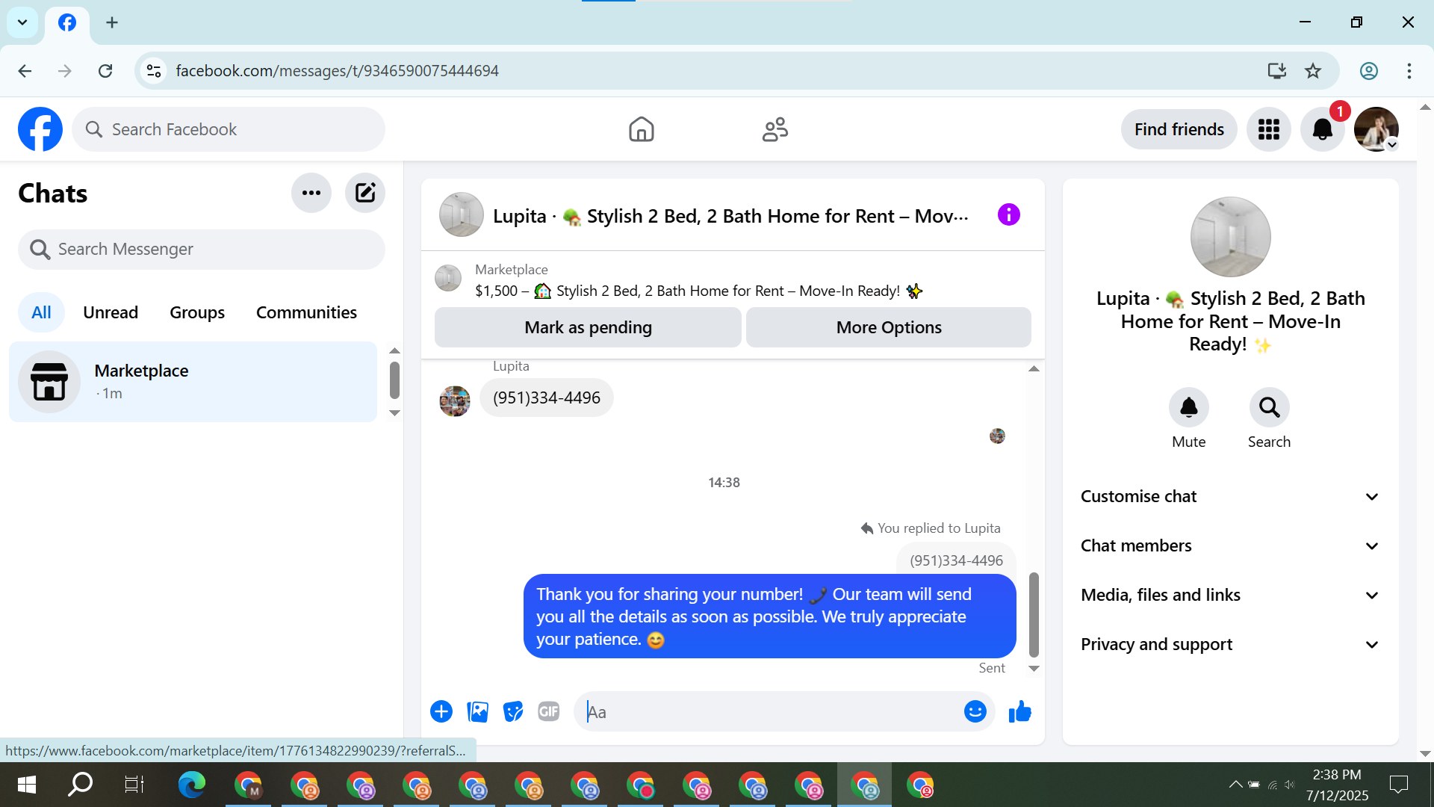Screen dimensions: 1434x807
Task: Click the Mark as pending button
Action: [588, 327]
